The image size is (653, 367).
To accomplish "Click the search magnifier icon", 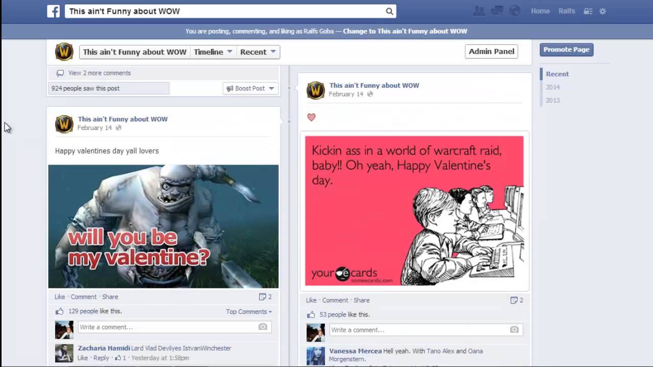I will 389,11.
